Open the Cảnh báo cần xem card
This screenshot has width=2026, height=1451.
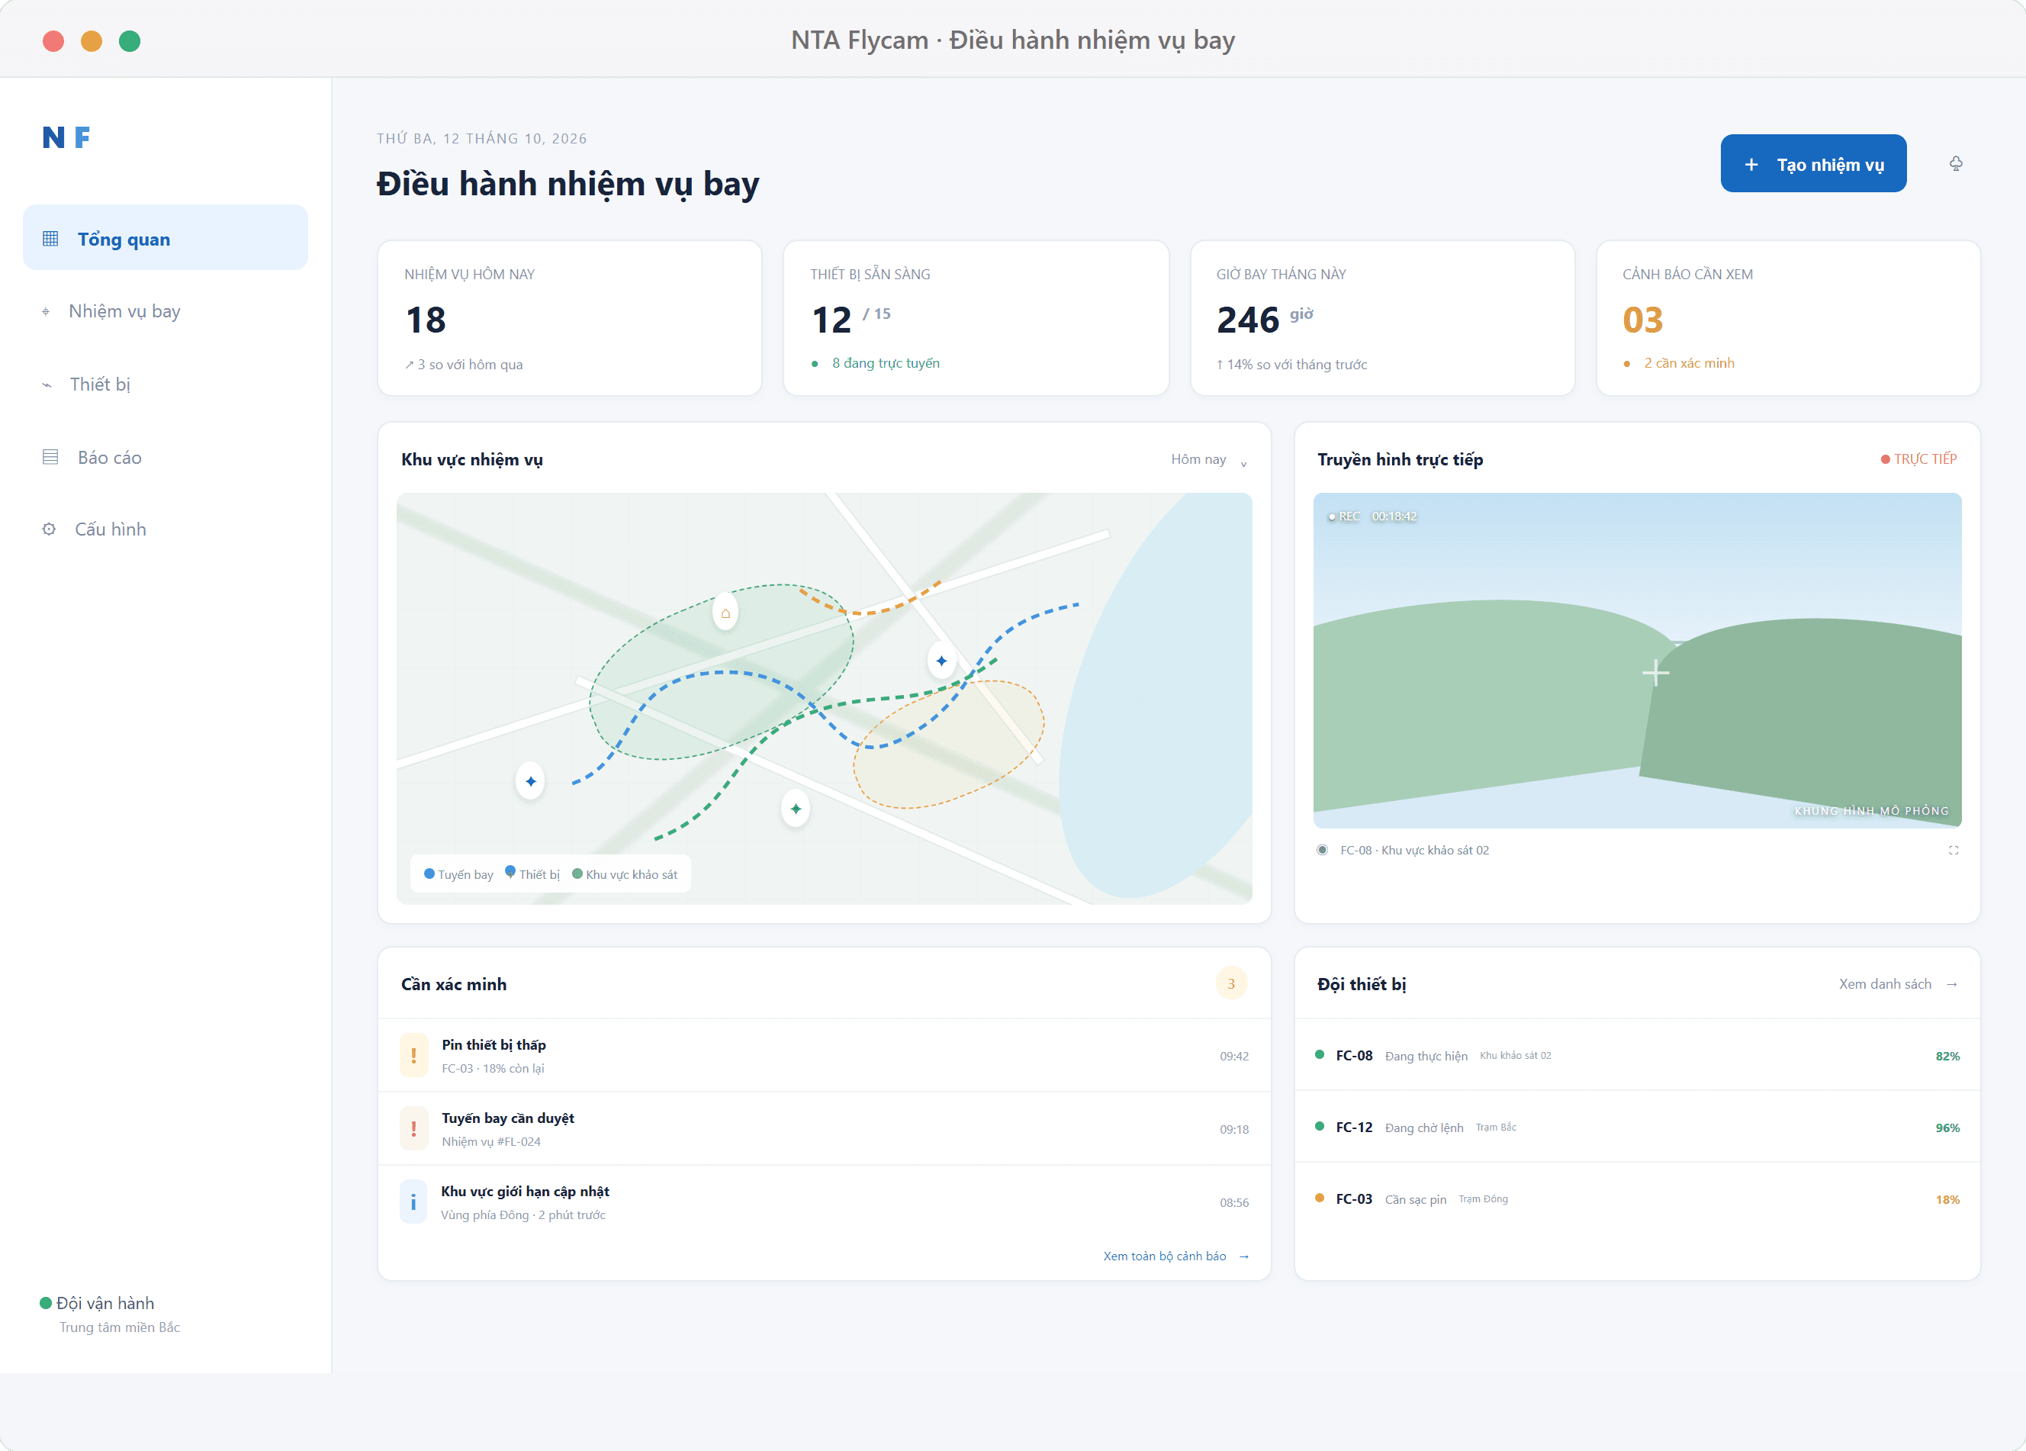[1788, 318]
